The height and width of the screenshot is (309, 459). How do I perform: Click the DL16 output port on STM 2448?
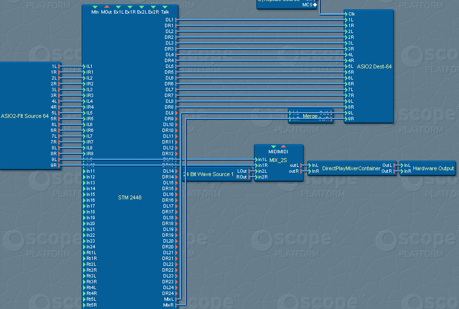coord(176,195)
